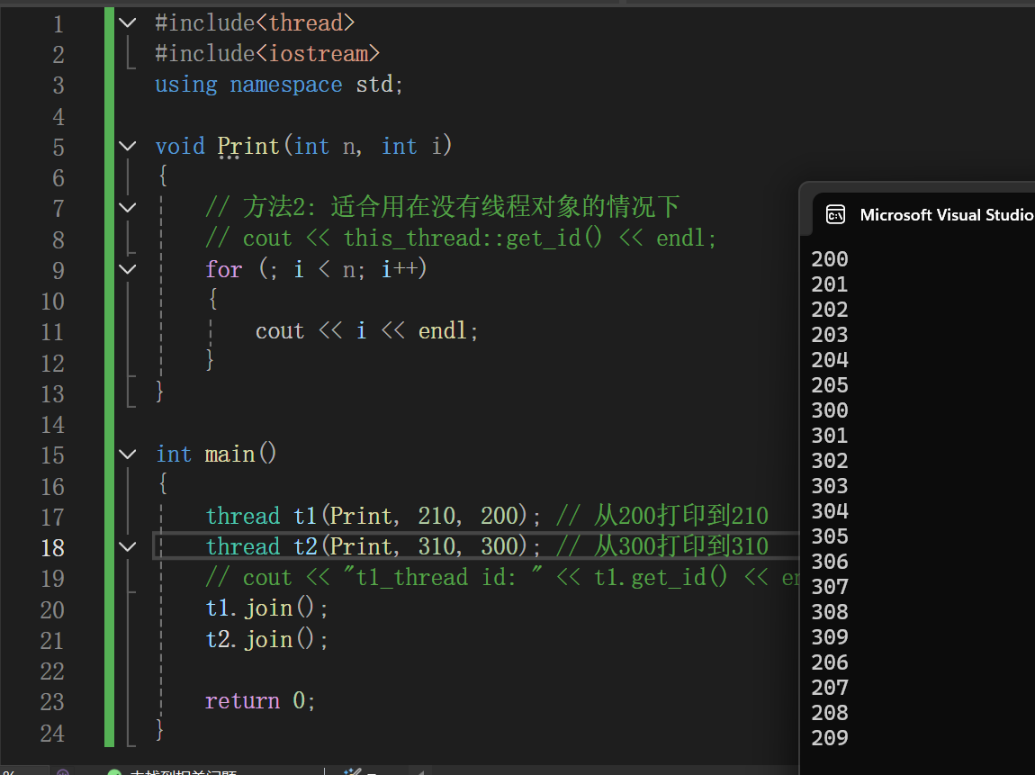1035x775 pixels.
Task: Click the green change indicator beside line 10
Action: click(x=108, y=300)
